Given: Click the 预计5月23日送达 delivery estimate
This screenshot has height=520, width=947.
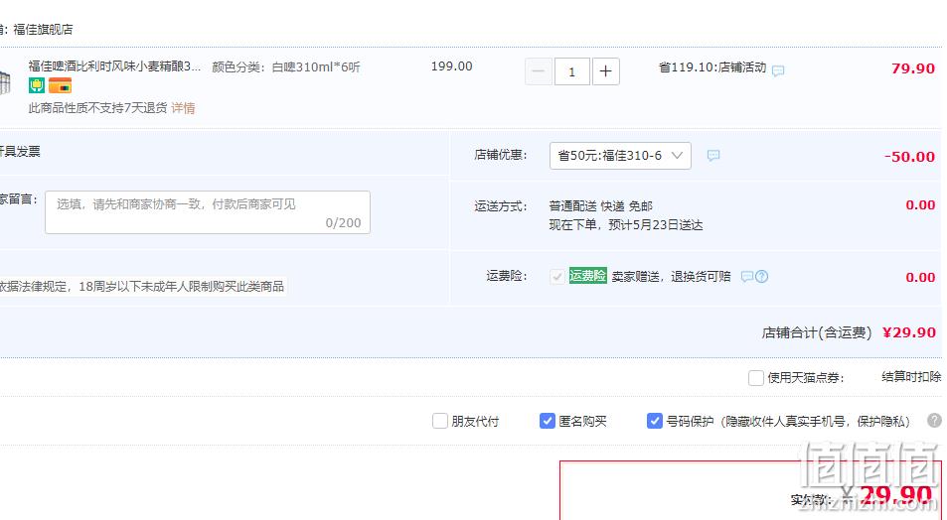Looking at the screenshot, I should [x=655, y=225].
